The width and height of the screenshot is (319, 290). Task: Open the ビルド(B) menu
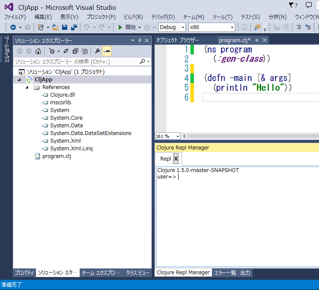[134, 17]
